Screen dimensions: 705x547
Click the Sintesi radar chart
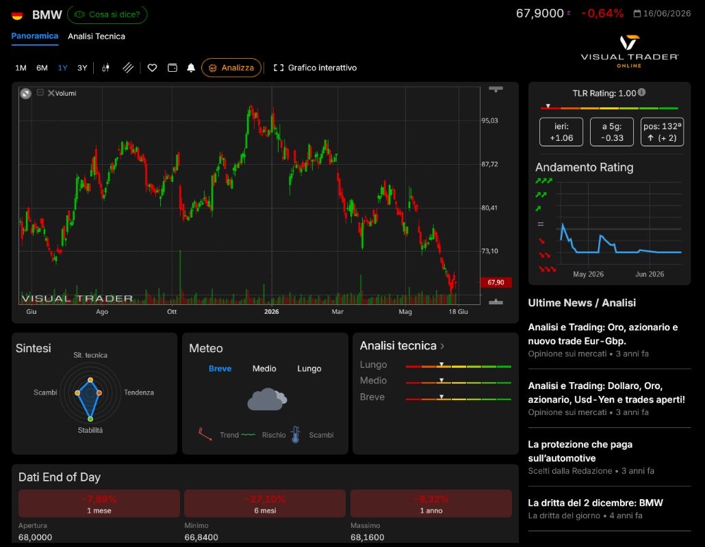click(90, 393)
